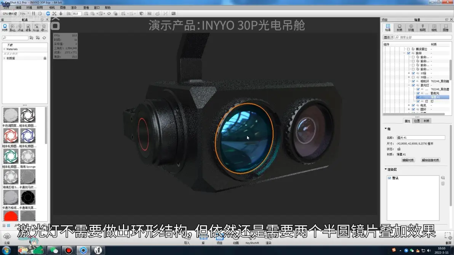Click the 动画 button in bottom bar

point(236,240)
